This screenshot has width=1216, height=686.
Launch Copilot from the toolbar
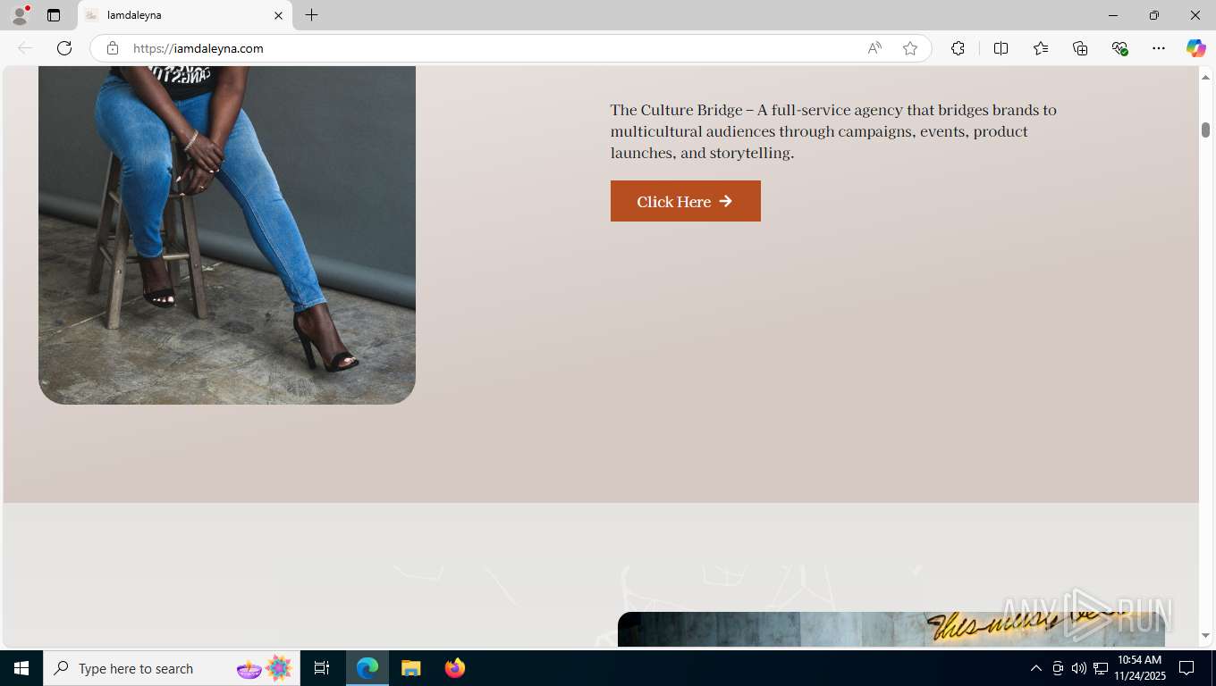1196,48
